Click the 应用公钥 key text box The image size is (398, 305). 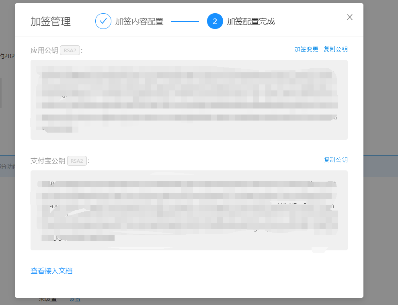(189, 100)
